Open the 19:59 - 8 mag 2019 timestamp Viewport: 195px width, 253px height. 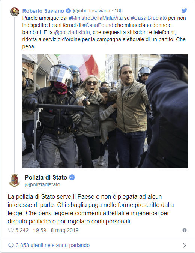[56, 230]
